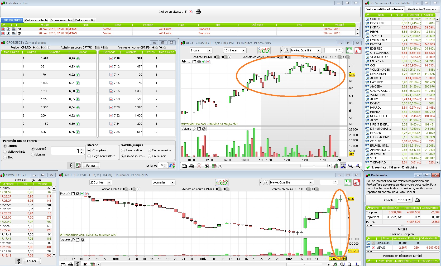
Task: Sort tick list by Heure column
Action: [x=9, y=184]
